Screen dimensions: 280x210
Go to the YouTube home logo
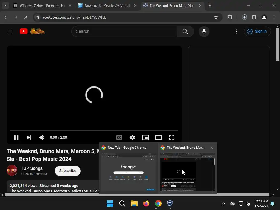tap(32, 31)
